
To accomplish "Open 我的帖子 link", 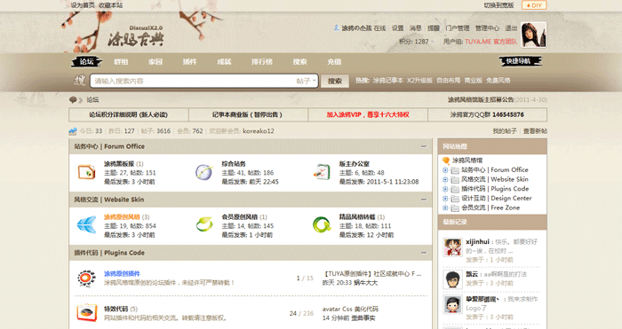I will pyautogui.click(x=505, y=131).
